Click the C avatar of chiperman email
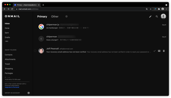The image size is (171, 98). coord(41,39)
